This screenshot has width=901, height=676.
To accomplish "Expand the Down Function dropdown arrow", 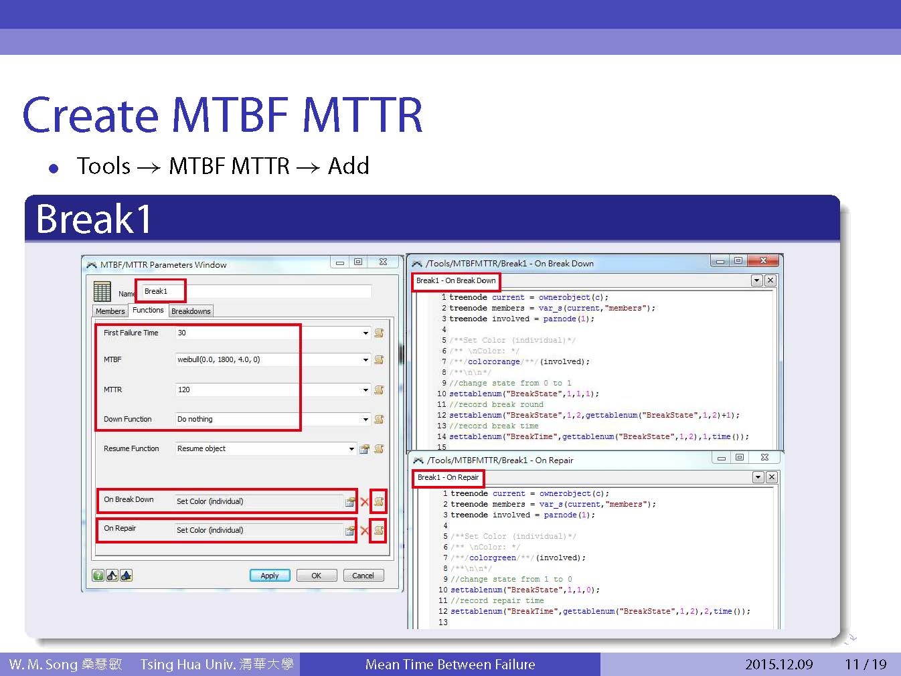I will click(365, 420).
